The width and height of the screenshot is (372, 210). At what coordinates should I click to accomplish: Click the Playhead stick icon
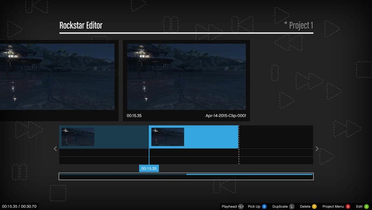click(241, 206)
